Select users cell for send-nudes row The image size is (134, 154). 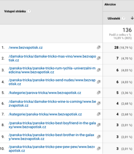(118, 82)
